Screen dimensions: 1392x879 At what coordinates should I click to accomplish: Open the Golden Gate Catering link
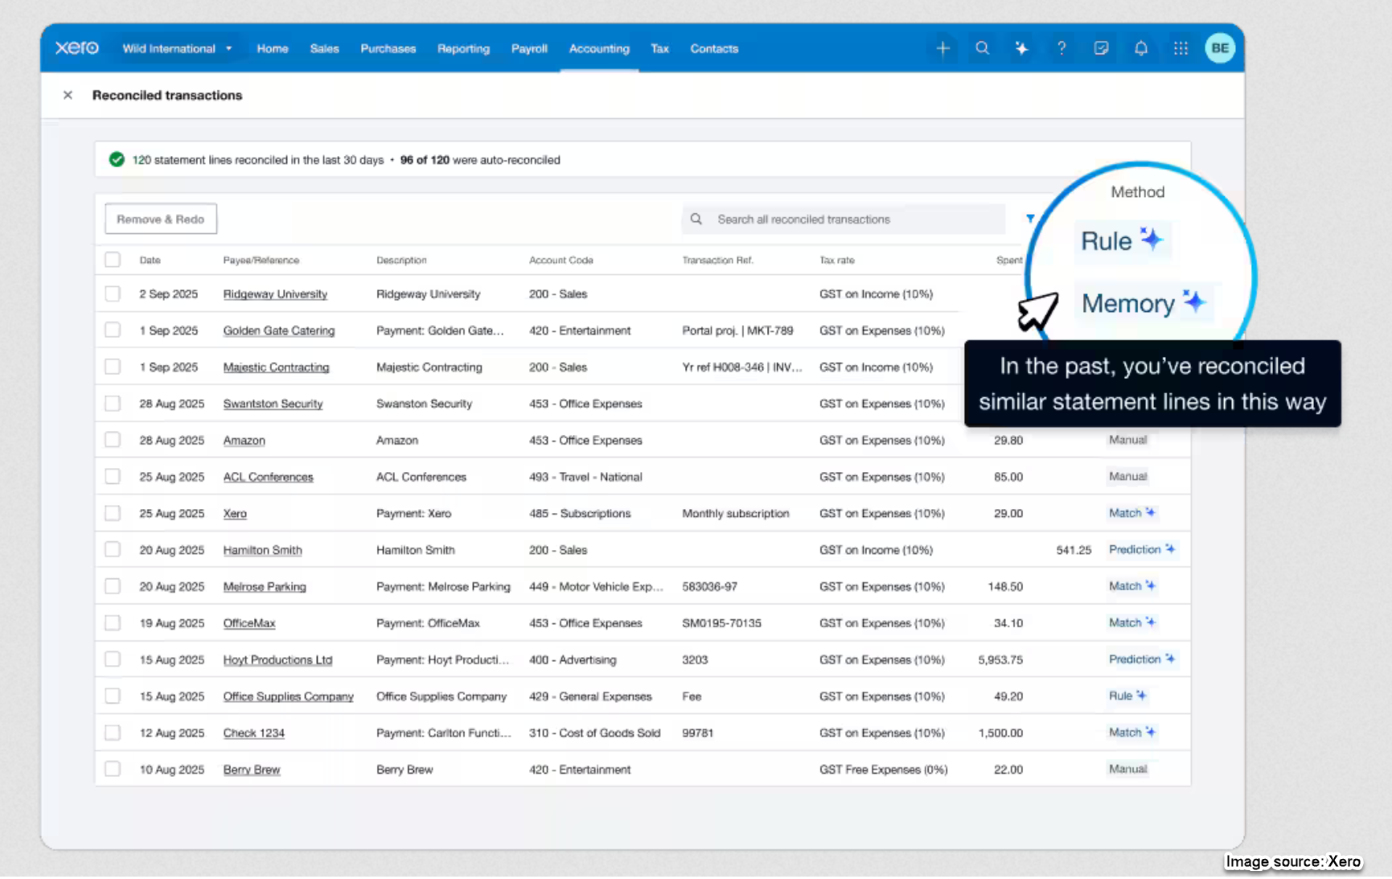tap(278, 331)
